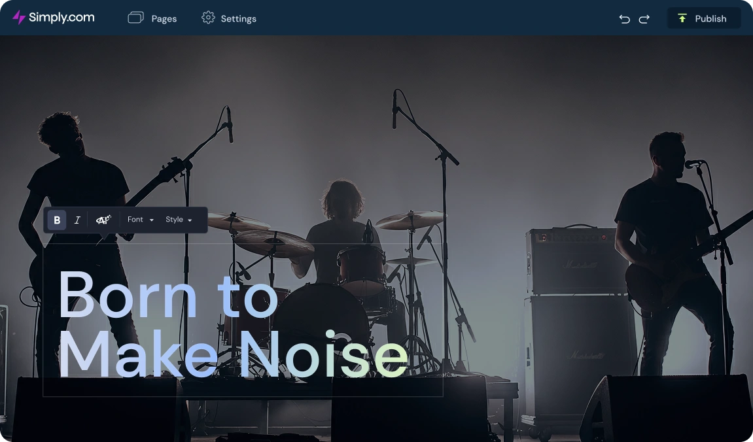Click the dropdown arrow beside Font
The image size is (753, 442).
[x=152, y=220]
